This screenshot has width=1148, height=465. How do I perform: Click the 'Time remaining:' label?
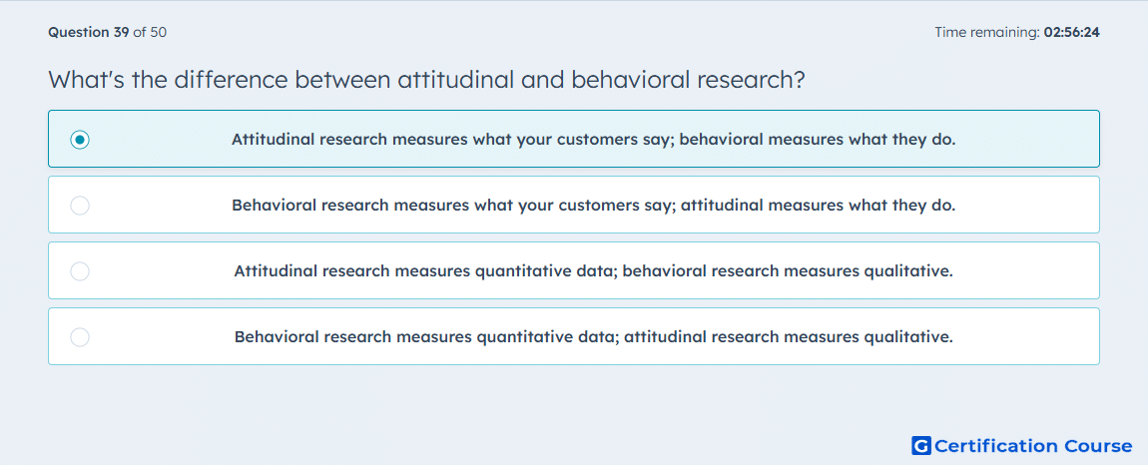point(986,32)
